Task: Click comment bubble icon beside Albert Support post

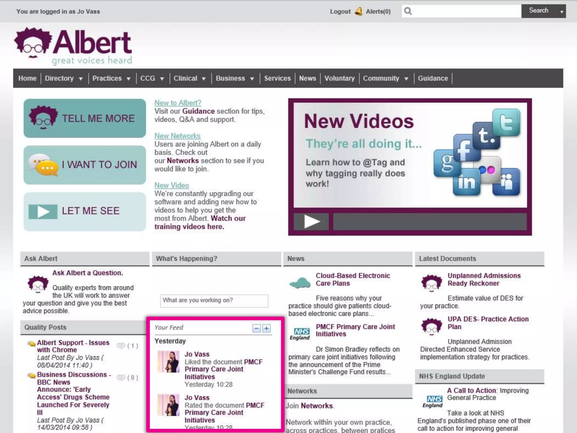Action: coord(121,346)
